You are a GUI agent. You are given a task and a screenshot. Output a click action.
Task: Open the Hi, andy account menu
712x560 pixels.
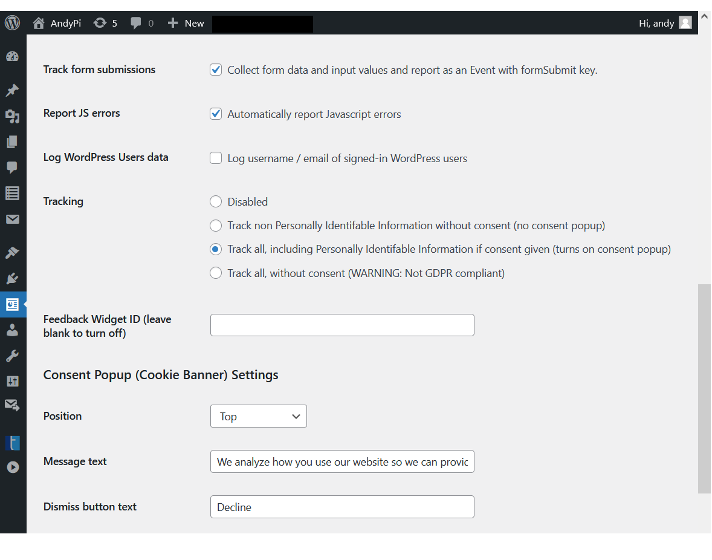pyautogui.click(x=664, y=23)
